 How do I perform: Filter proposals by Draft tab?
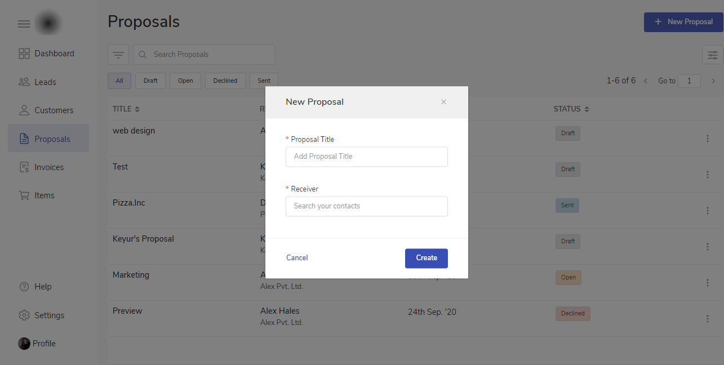[150, 81]
